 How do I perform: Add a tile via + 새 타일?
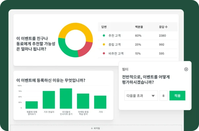96,128
